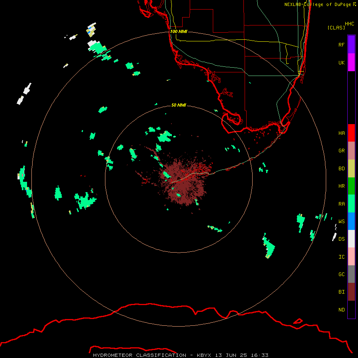This screenshot has height=358, width=358.
Task: Click the 'DS' legend label
Action: [x=341, y=239]
